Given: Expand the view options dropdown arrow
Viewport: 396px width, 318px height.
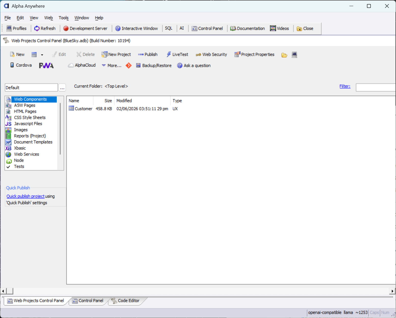Looking at the screenshot, I should [42, 55].
